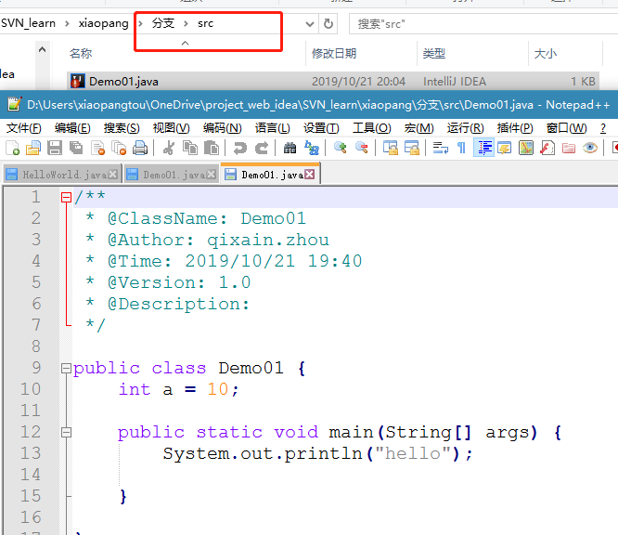The width and height of the screenshot is (618, 535).
Task: Click the Open file folder icon
Action: click(x=33, y=149)
